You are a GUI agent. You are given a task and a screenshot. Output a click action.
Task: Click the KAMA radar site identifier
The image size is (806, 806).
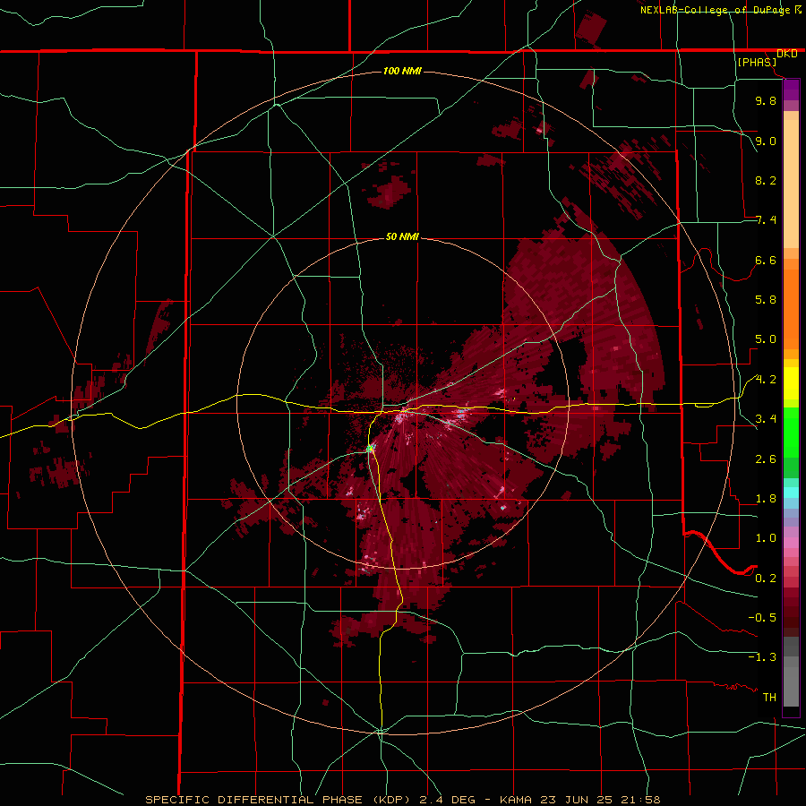point(517,800)
